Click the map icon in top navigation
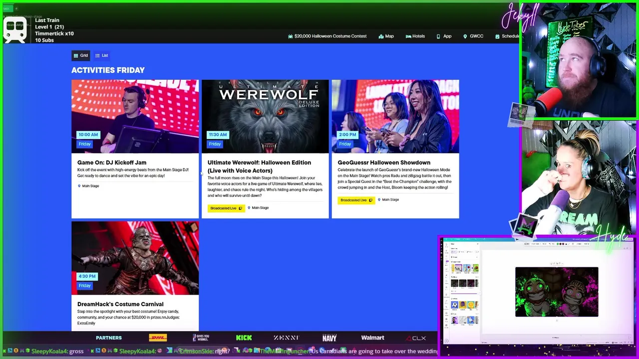This screenshot has width=639, height=359. point(381,36)
